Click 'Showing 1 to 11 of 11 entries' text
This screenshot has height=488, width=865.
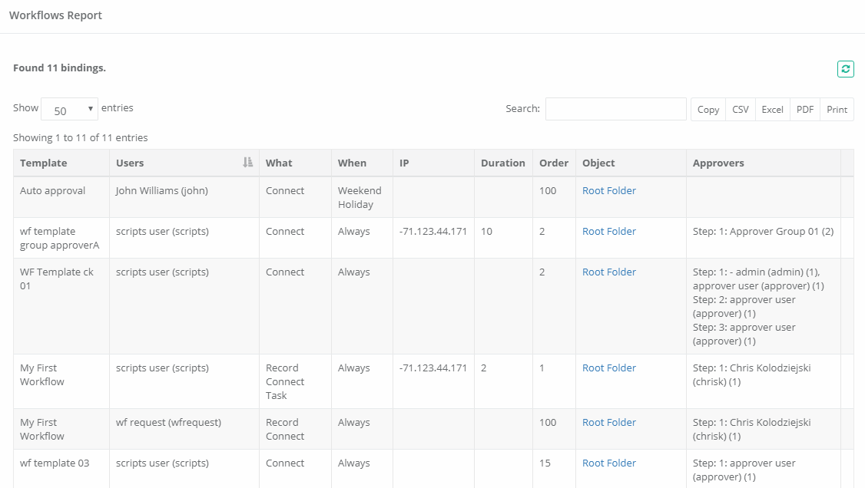81,137
